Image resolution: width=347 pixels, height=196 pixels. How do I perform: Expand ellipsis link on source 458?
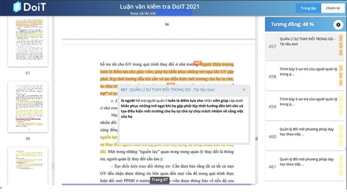point(294,74)
